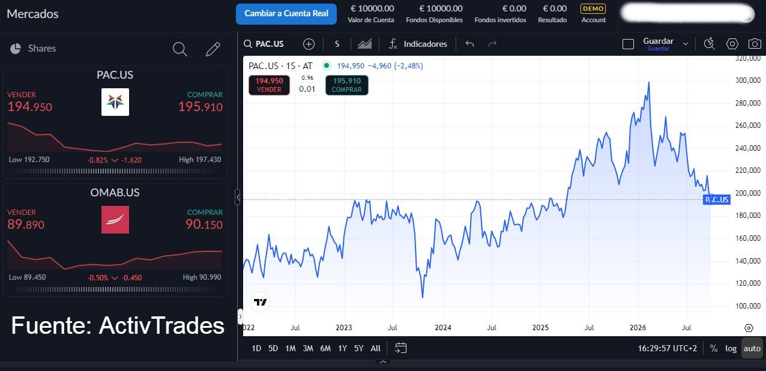Click the green COMPRAR button on the chart
The height and width of the screenshot is (371, 766).
pos(347,85)
